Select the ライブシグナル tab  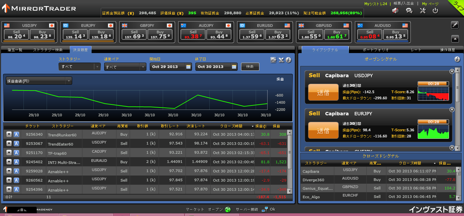[x=325, y=50]
